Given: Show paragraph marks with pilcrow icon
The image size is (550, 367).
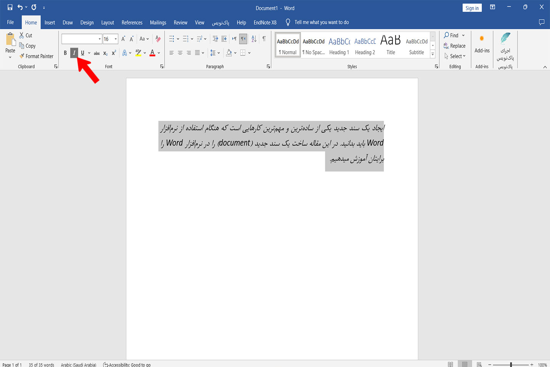Looking at the screenshot, I should 264,39.
